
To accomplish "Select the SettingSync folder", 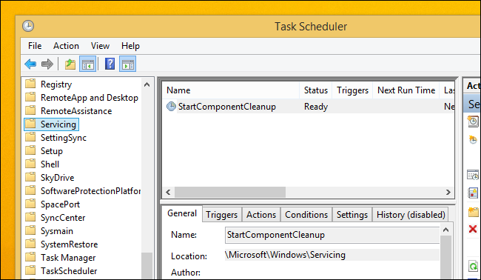I will point(64,138).
